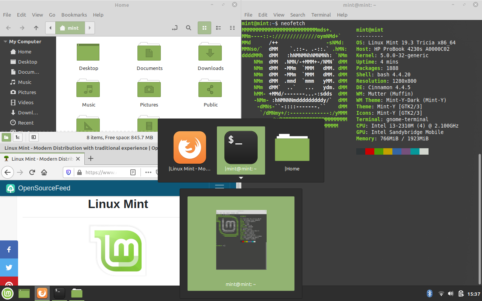The width and height of the screenshot is (482, 301).
Task: Switch file manager to list view
Action: pyautogui.click(x=218, y=28)
